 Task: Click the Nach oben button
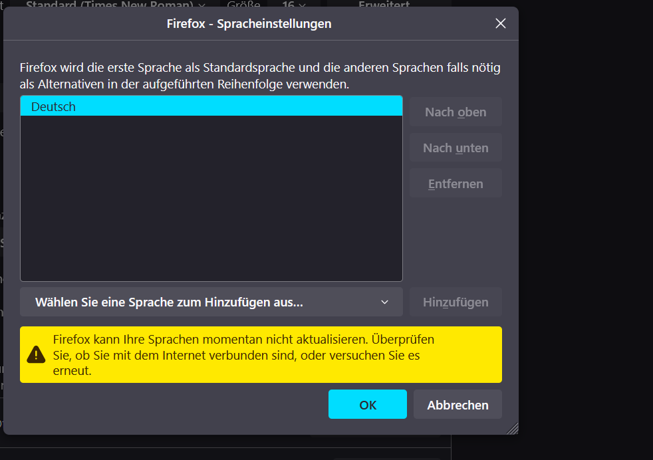(x=456, y=112)
